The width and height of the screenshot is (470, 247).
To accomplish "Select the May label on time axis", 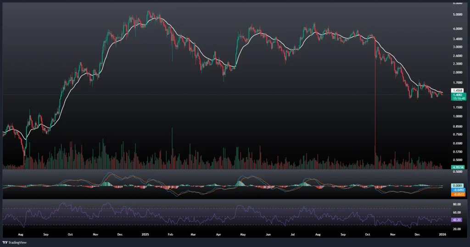I will coord(243,234).
